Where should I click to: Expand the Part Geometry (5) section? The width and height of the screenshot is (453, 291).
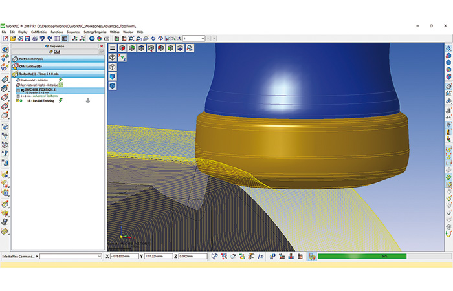click(58, 59)
